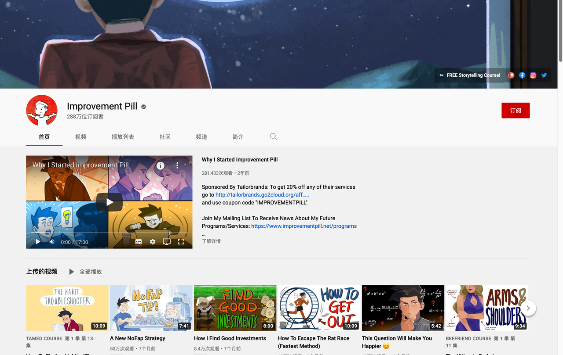The width and height of the screenshot is (563, 355).
Task: Click the channel search magnifier icon
Action: click(x=273, y=137)
